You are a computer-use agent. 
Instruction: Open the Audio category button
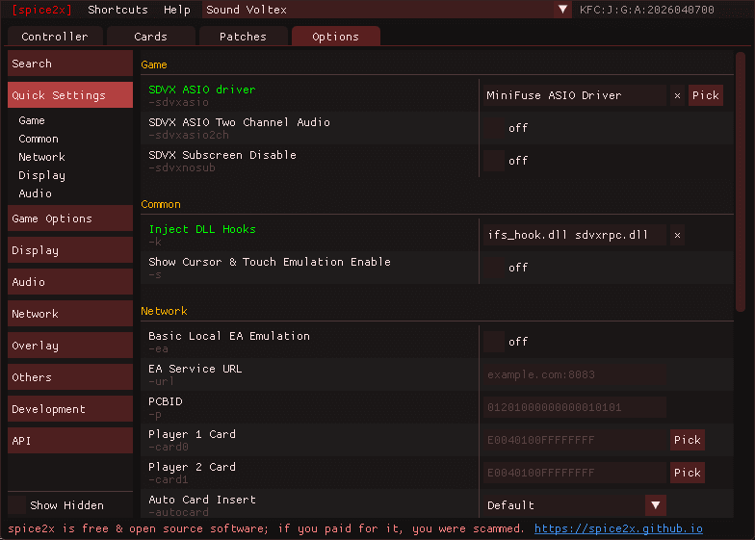click(x=70, y=282)
